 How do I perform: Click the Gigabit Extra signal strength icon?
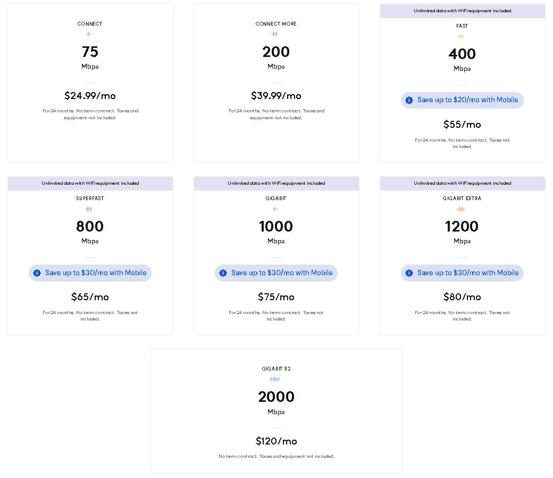[462, 209]
